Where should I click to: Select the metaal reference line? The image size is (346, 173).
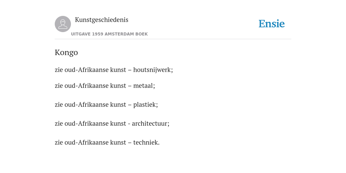coord(105,85)
